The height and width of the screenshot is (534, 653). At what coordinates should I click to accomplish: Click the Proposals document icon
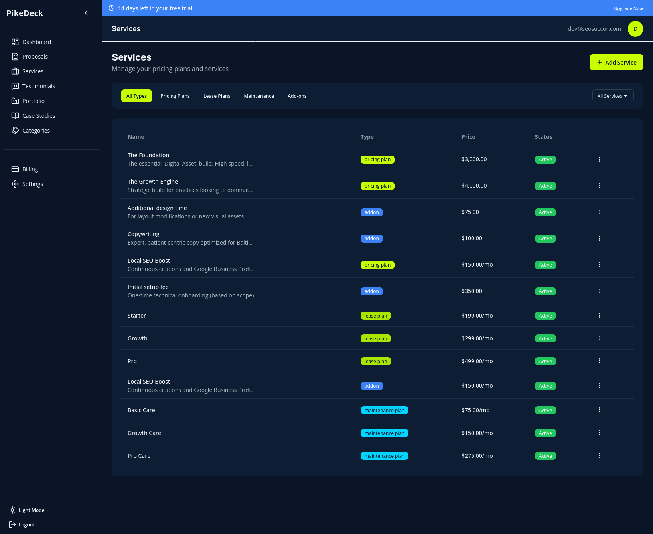(15, 57)
